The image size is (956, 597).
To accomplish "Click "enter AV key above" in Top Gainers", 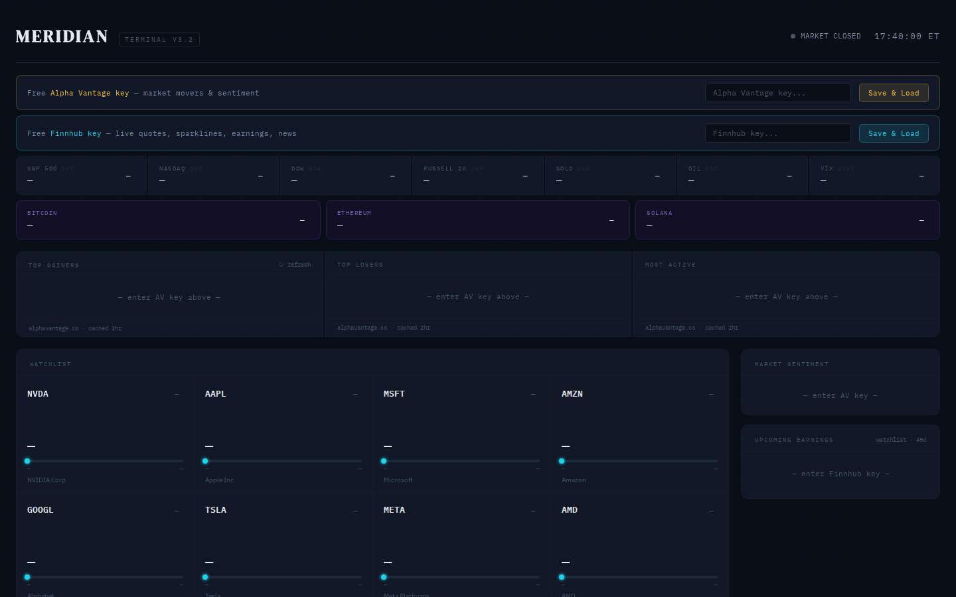I will (169, 298).
